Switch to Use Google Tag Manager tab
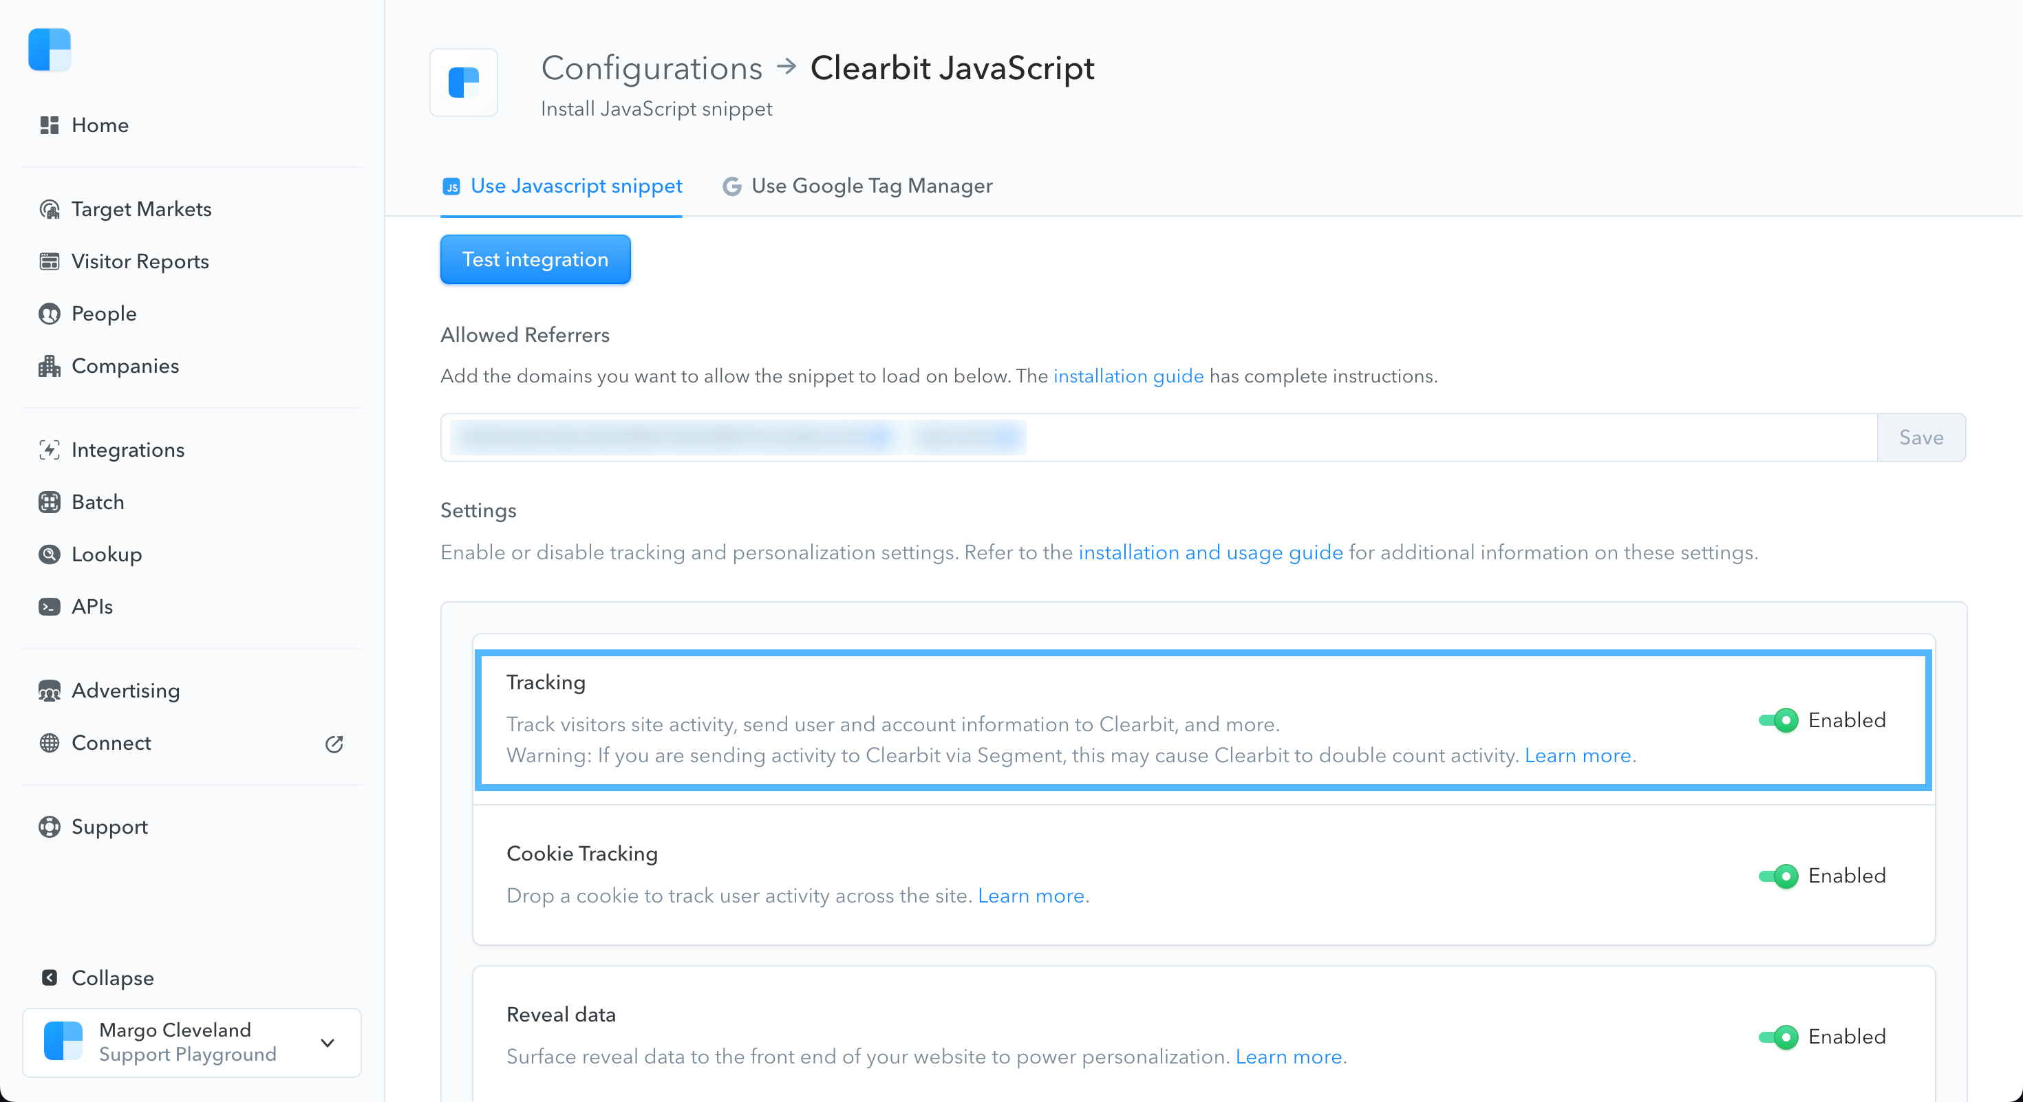 [x=857, y=186]
